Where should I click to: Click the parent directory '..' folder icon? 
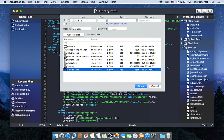(x=65, y=43)
